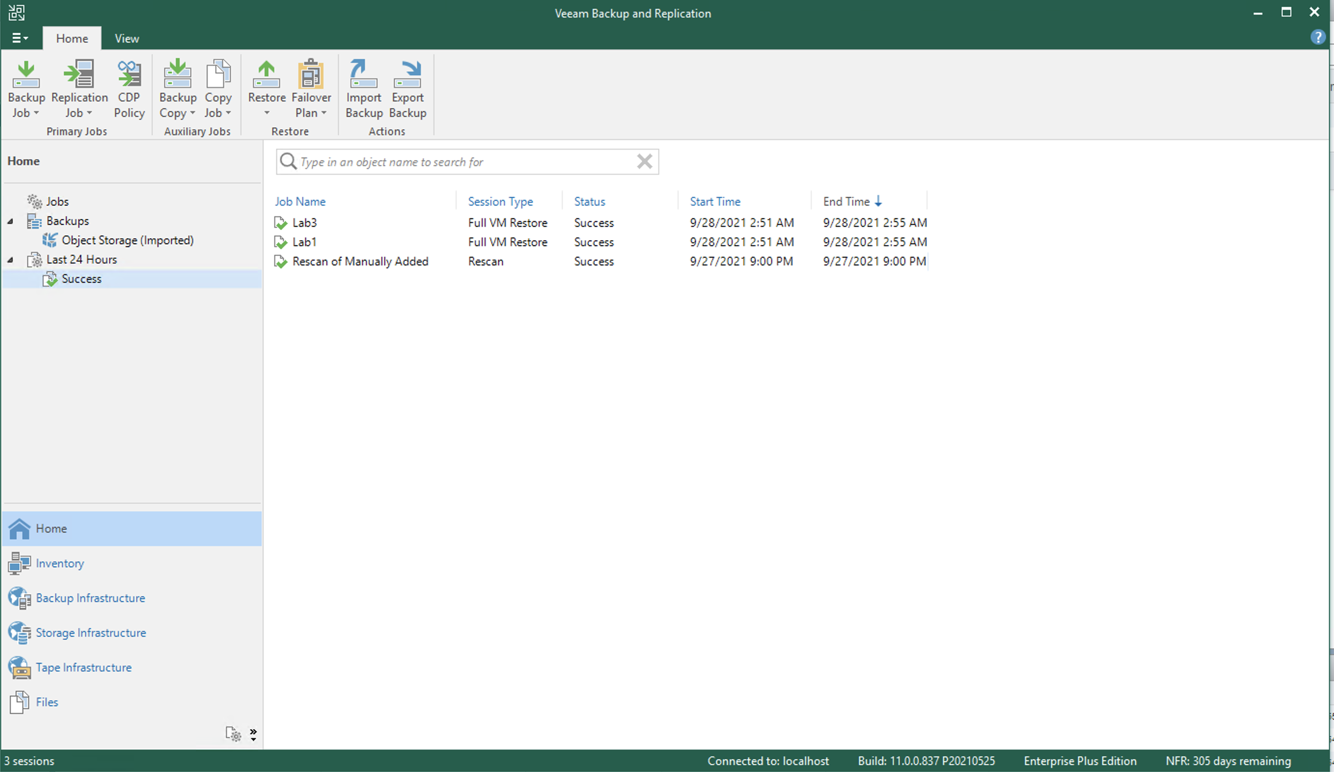Switch to the Home ribbon tab
The height and width of the screenshot is (772, 1334).
click(x=72, y=38)
